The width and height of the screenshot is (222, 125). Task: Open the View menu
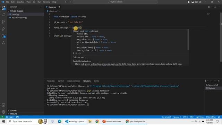pos(28,2)
